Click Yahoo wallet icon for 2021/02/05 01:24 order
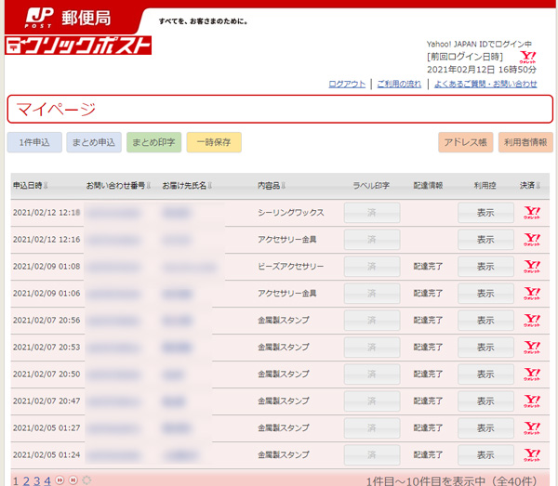This screenshot has width=558, height=486. 532,455
